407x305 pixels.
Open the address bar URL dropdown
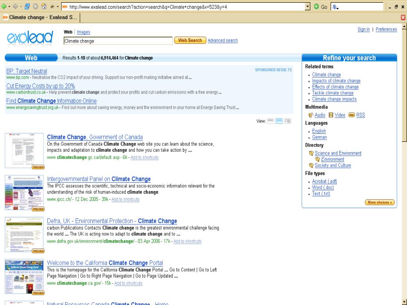308,7
